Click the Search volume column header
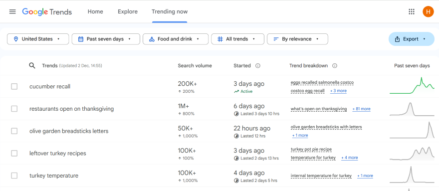Screen dimensions: 439x191 195,65
